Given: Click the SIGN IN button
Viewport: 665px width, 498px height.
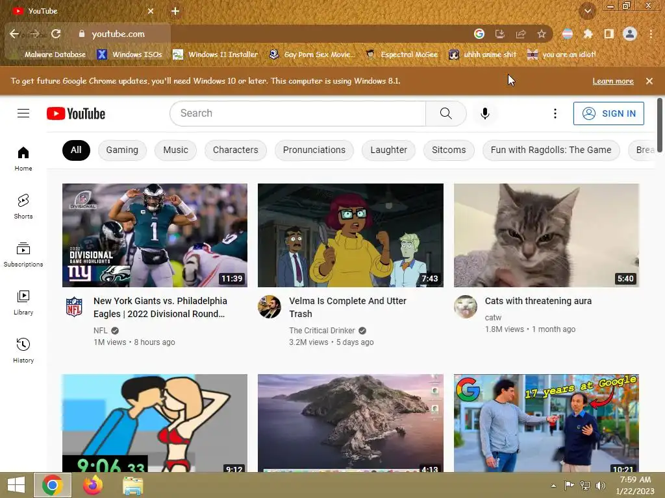Looking at the screenshot, I should coord(609,113).
